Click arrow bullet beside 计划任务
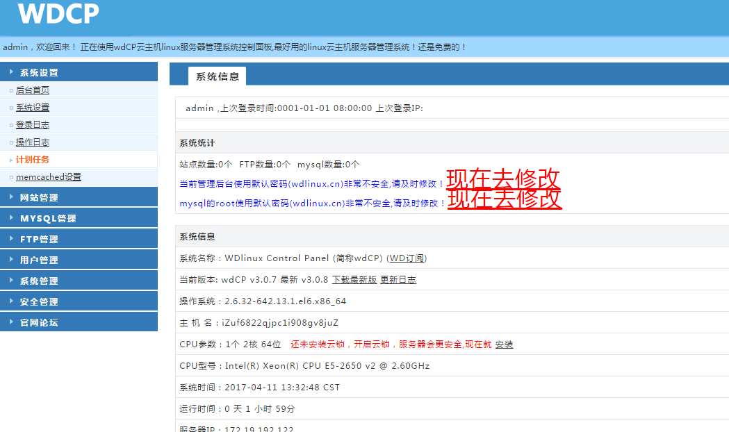The height and width of the screenshot is (432, 729). 11,160
